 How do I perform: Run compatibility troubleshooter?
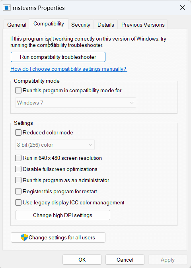[58, 57]
